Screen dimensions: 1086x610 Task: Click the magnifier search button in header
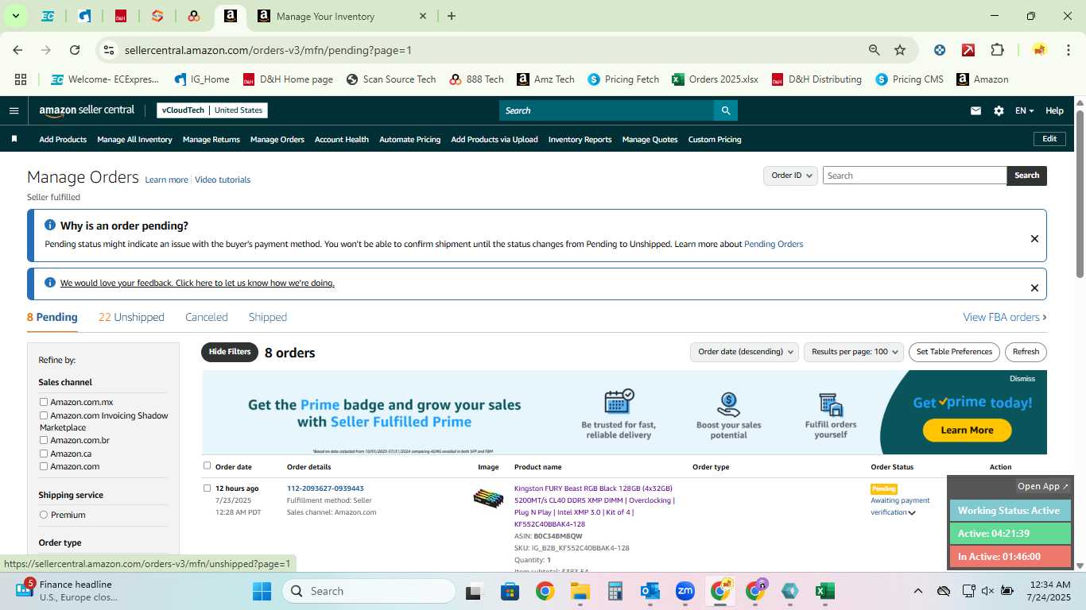pos(725,110)
